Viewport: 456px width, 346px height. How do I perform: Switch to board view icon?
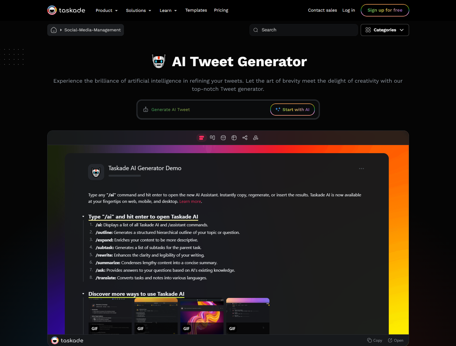tap(212, 138)
